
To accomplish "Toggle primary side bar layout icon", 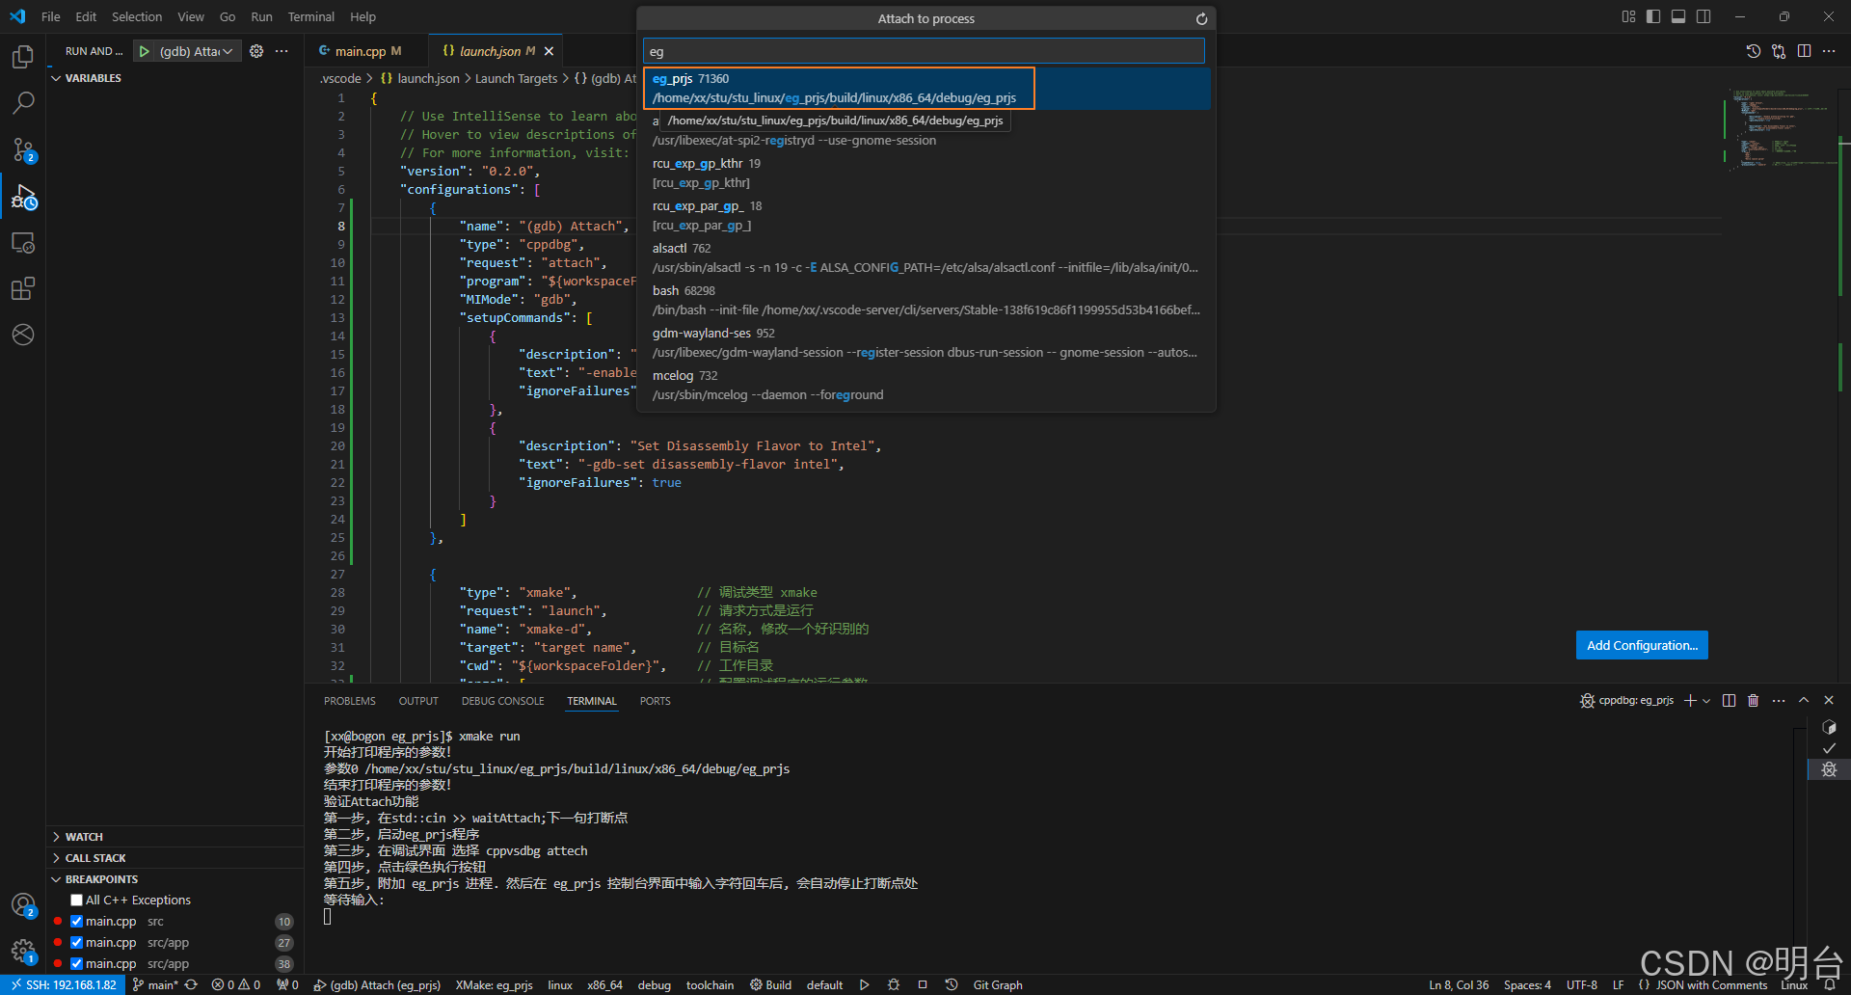I will (x=1653, y=16).
